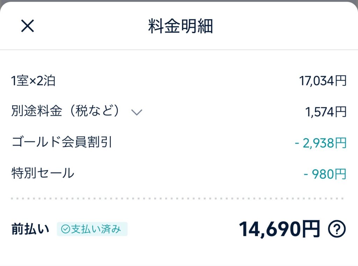Tap the 1,574円 tax and fees amount
This screenshot has height=266, width=358.
[x=326, y=112]
